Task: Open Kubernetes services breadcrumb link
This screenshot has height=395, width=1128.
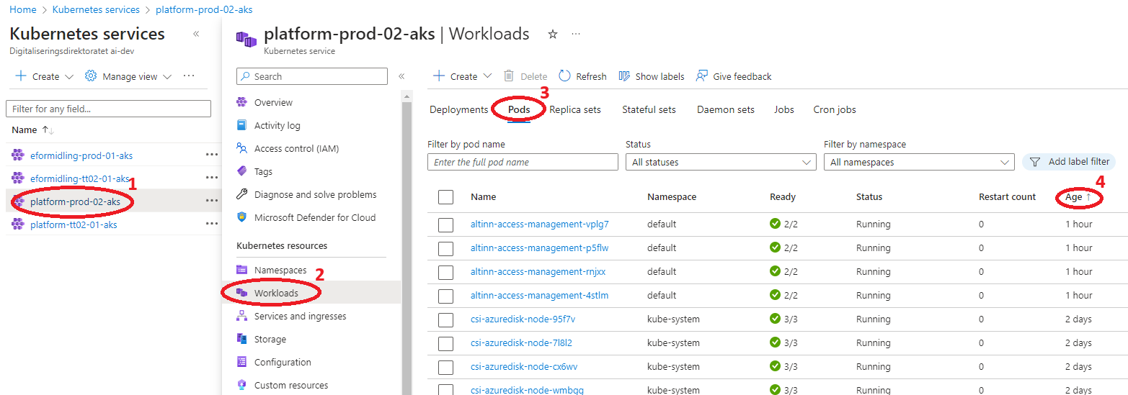Action: coord(96,10)
